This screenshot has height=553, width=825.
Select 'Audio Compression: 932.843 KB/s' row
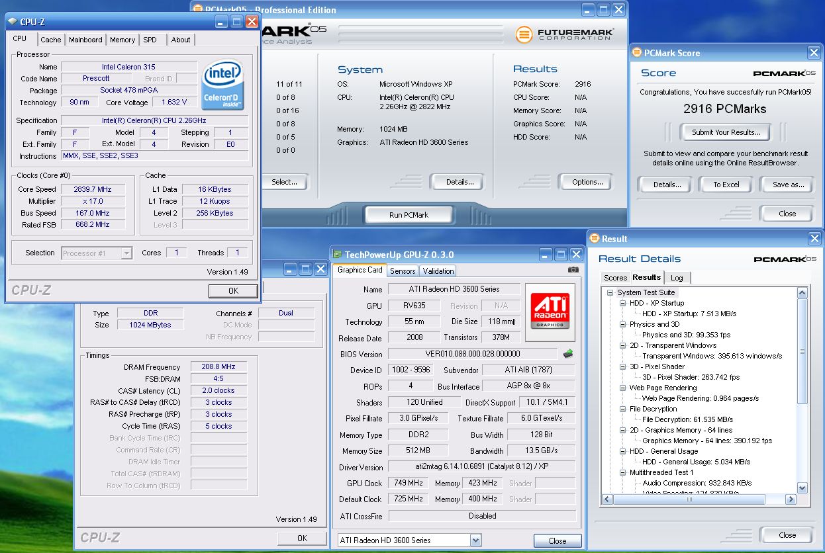coord(697,483)
